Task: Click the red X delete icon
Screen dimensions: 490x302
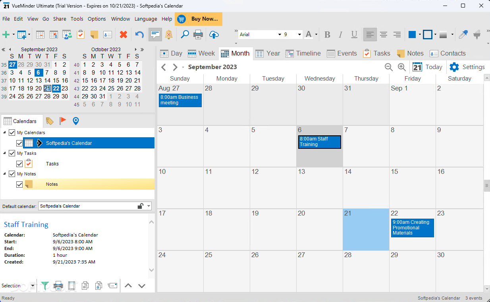Action: 123,35
